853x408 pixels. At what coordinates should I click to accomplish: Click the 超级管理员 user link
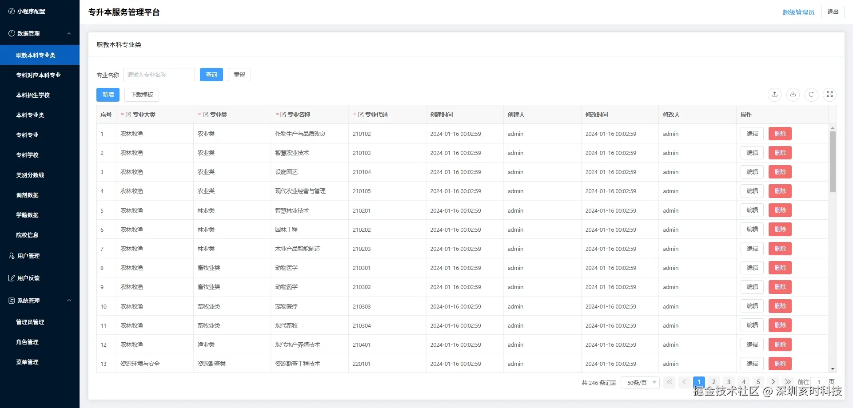pyautogui.click(x=798, y=12)
